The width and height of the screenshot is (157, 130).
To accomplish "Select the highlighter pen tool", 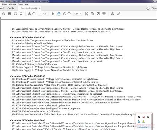I will [118, 14].
